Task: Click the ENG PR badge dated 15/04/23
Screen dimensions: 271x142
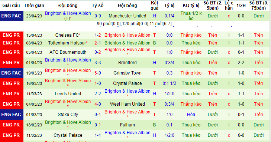Action: [x=12, y=35]
